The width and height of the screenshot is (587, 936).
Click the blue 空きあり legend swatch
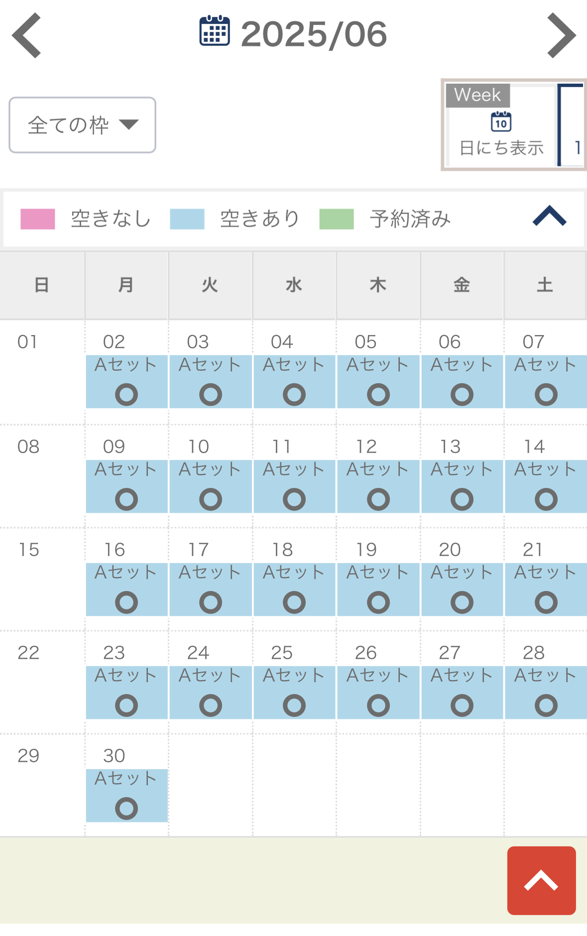tap(187, 219)
